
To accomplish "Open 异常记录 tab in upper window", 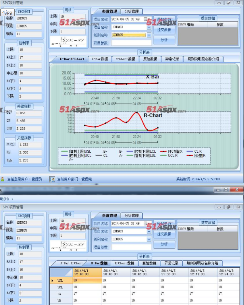I will coord(172,59).
